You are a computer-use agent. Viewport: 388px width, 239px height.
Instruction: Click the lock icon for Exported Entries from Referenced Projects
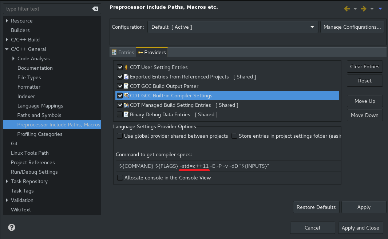(126, 77)
